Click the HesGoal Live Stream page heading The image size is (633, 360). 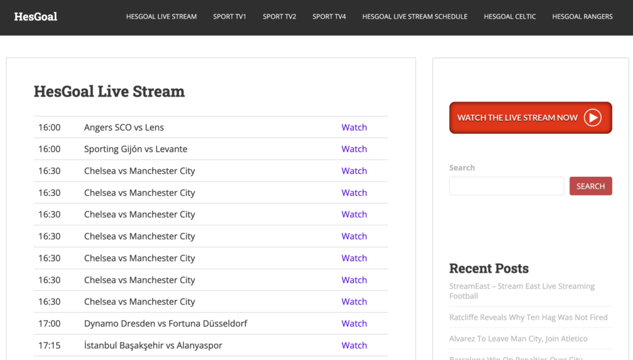pyautogui.click(x=109, y=92)
